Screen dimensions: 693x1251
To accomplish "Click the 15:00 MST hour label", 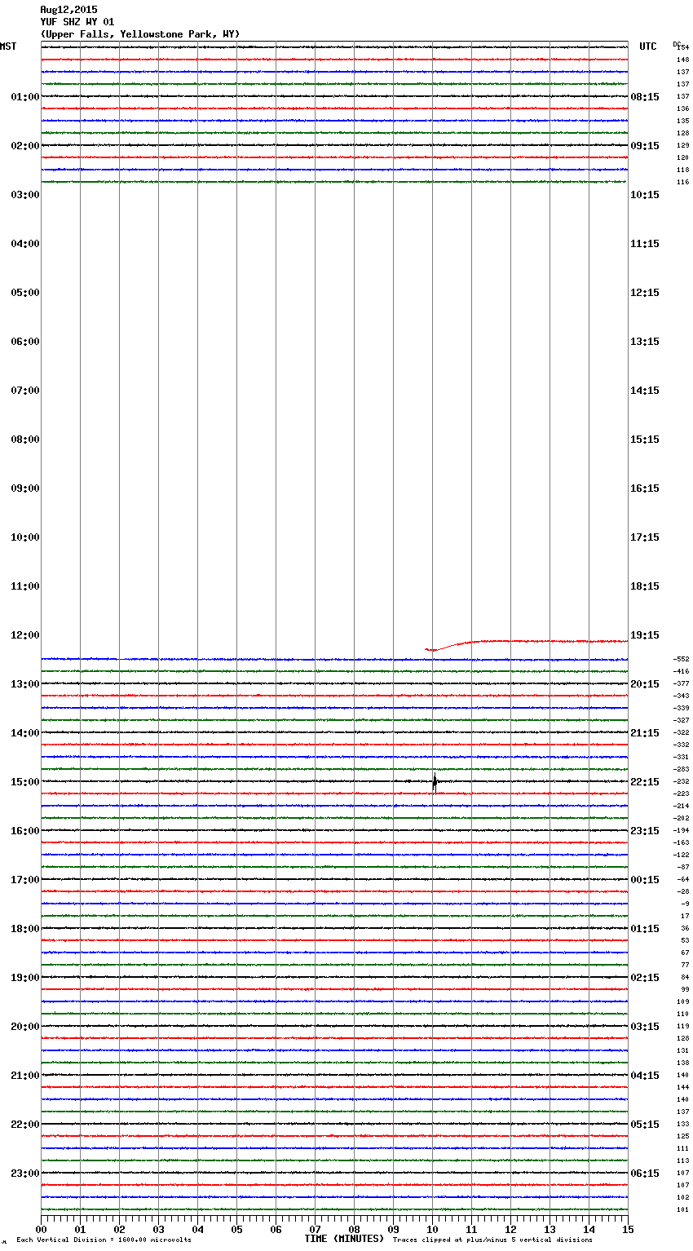I will (x=24, y=782).
